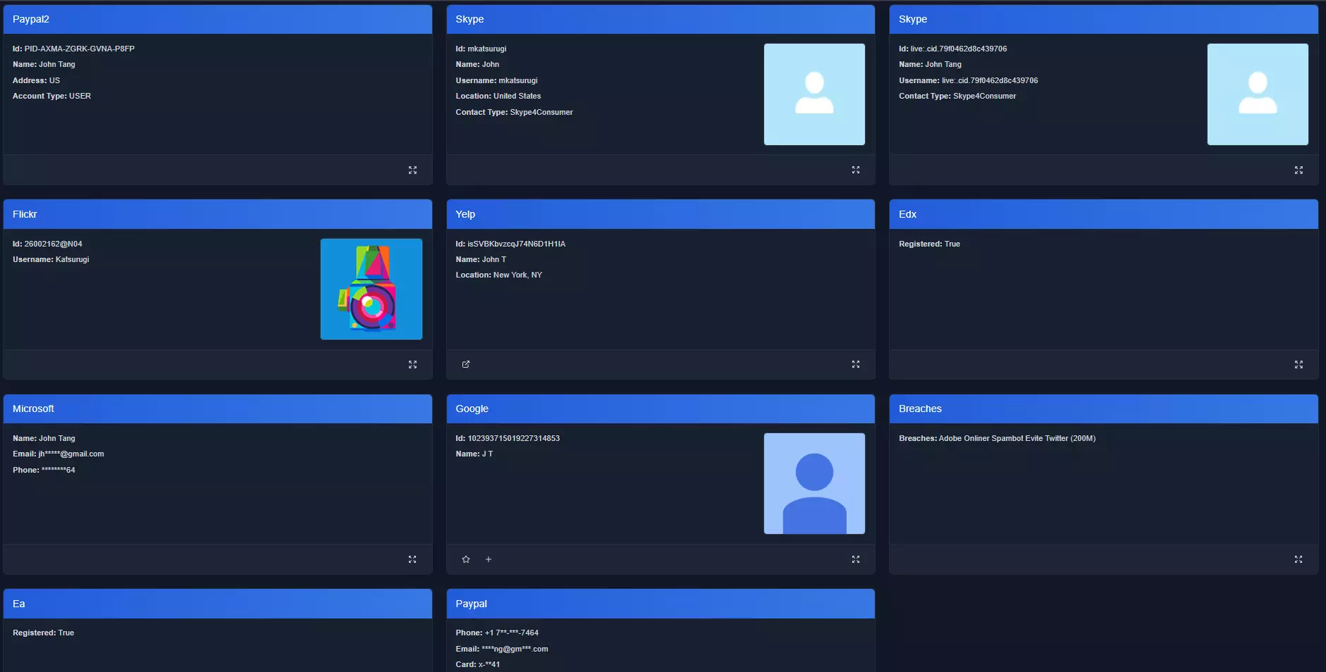Viewport: 1326px width, 672px height.
Task: Click Microsoft Phone ********64
Action: [x=44, y=470]
